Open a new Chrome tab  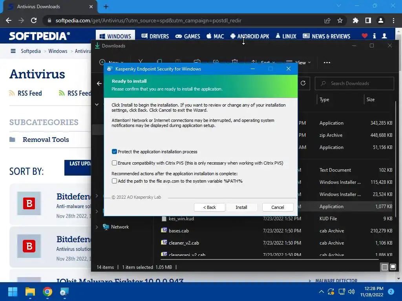(106, 7)
